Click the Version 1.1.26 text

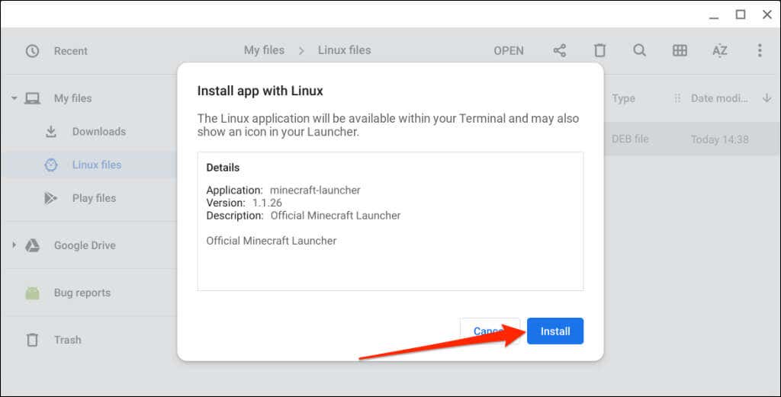(x=244, y=203)
